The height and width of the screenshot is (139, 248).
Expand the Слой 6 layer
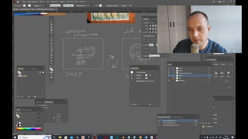click(174, 76)
